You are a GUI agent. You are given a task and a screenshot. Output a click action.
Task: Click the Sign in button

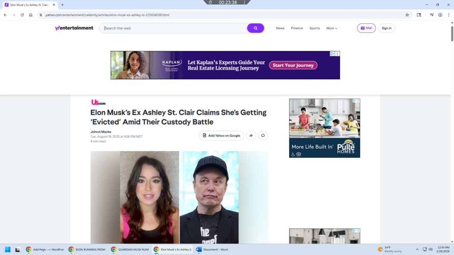[x=387, y=28]
